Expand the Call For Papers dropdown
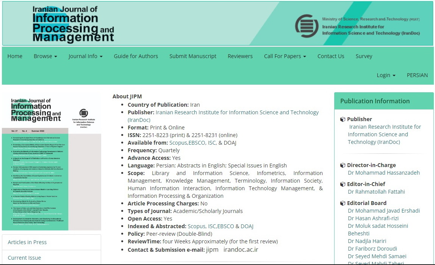 285,56
